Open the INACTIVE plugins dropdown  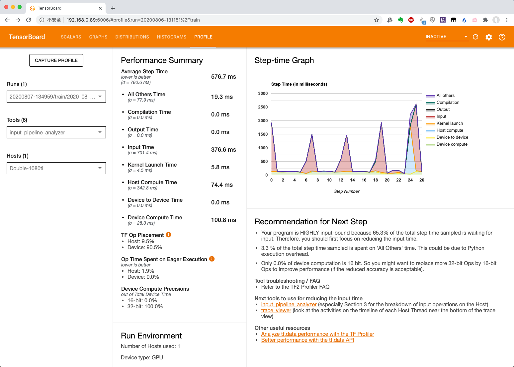pos(447,37)
